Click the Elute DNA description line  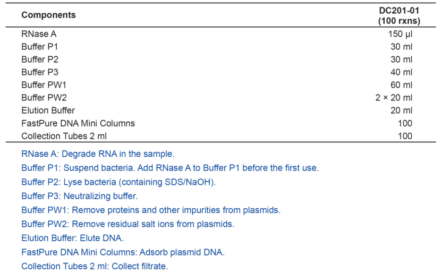pos(73,238)
